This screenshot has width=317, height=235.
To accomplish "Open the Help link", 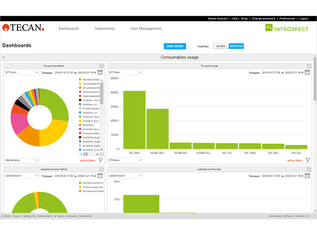I will coord(235,19).
